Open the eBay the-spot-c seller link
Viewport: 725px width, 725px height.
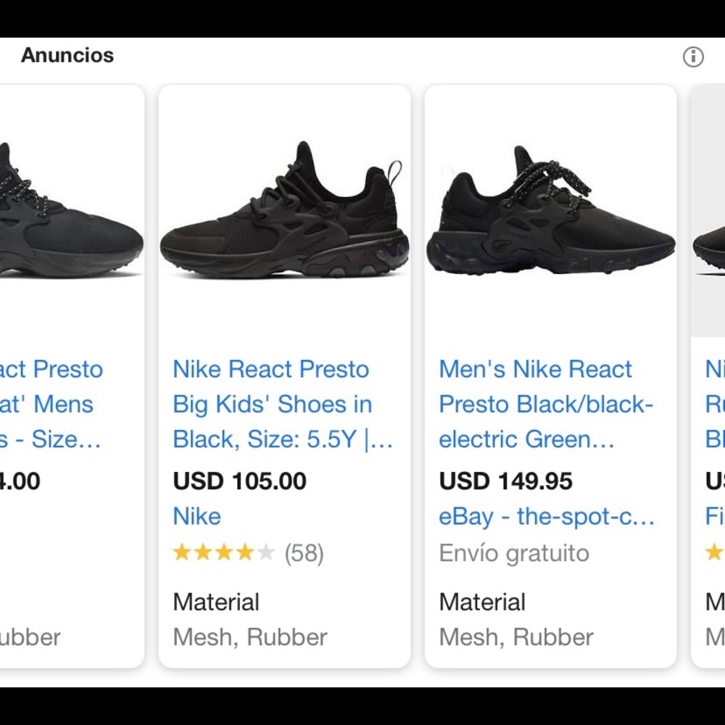point(547,516)
